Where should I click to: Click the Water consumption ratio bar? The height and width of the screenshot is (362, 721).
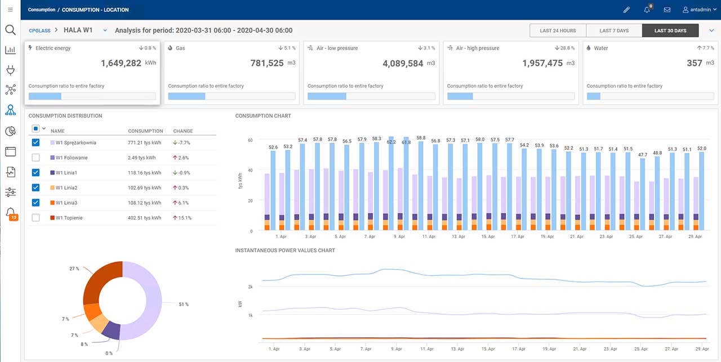click(651, 96)
